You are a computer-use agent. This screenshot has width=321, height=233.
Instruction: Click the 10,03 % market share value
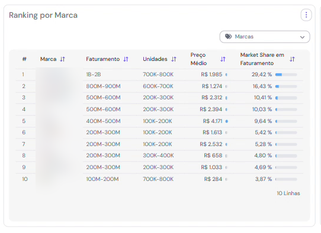click(262, 109)
